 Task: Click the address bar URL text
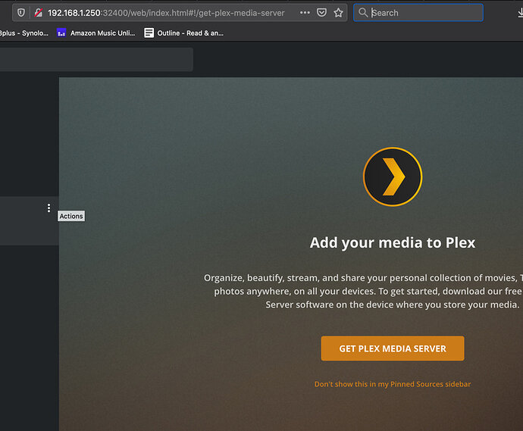pos(166,13)
